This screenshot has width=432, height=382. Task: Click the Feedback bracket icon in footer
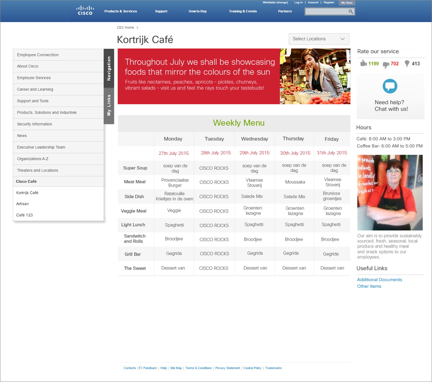tap(140, 368)
